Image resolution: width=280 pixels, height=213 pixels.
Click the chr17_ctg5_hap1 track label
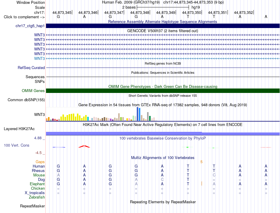[30, 26]
